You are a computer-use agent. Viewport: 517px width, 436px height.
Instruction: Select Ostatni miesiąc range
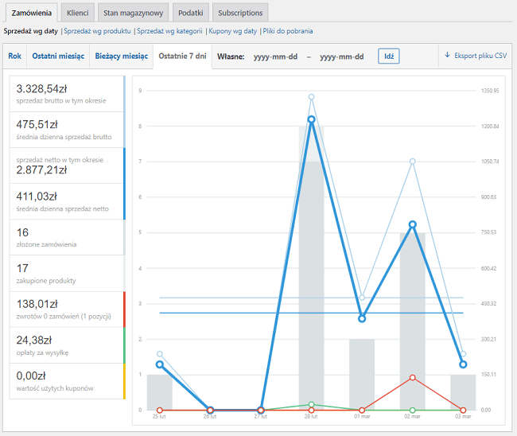58,56
